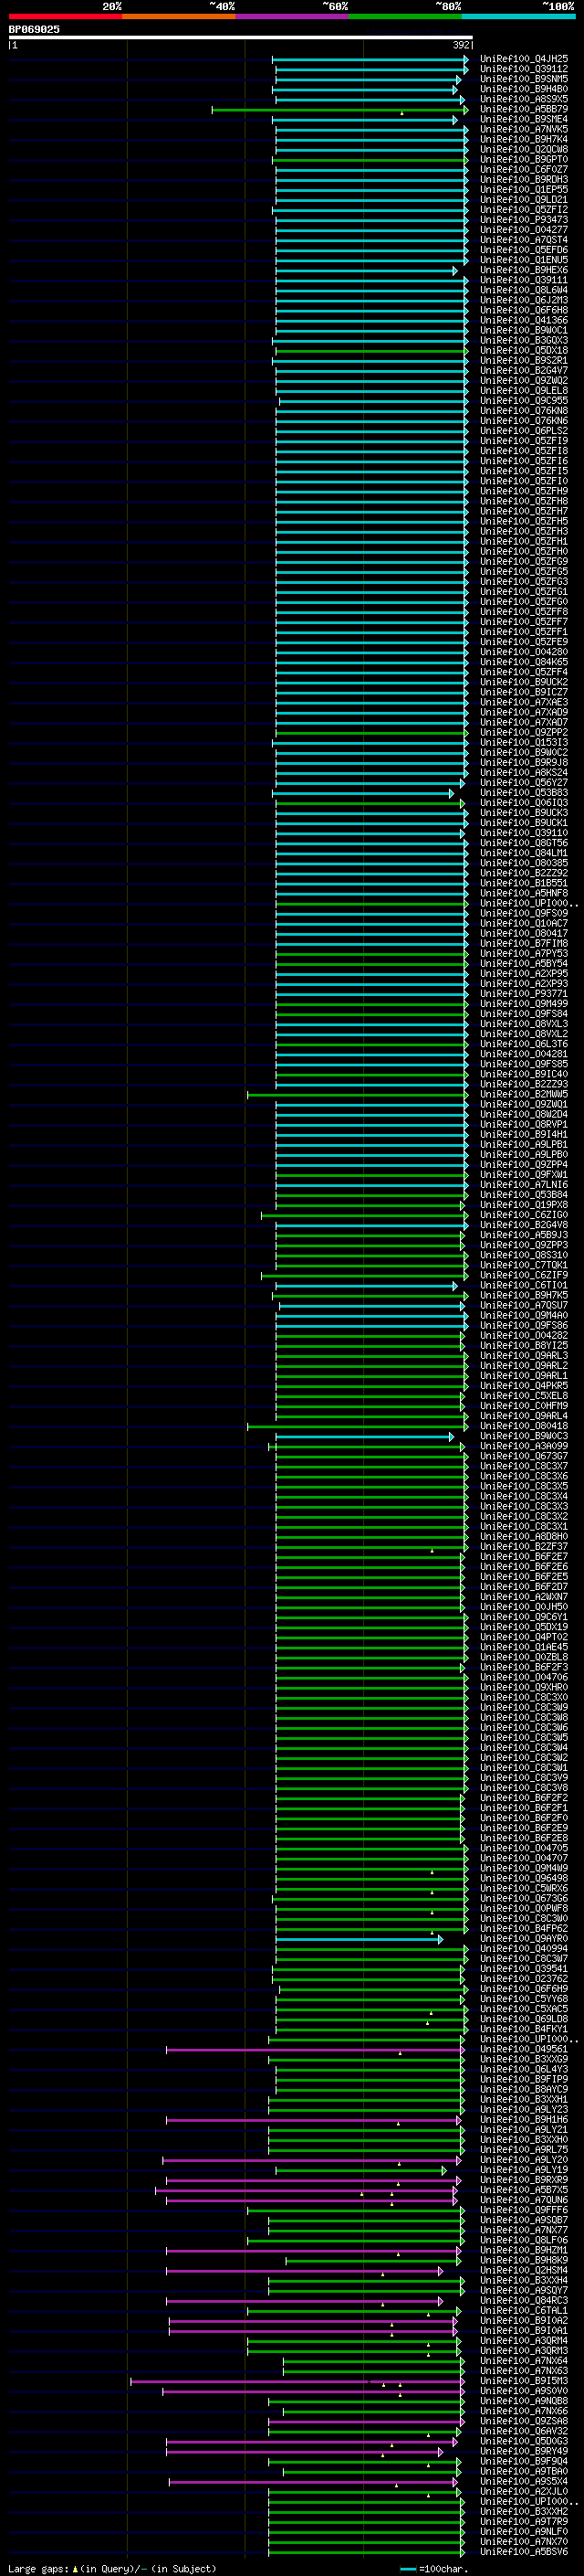The image size is (584, 2576).
Task: Select label UniRef100_B8AYC9
Action: click(x=524, y=2089)
